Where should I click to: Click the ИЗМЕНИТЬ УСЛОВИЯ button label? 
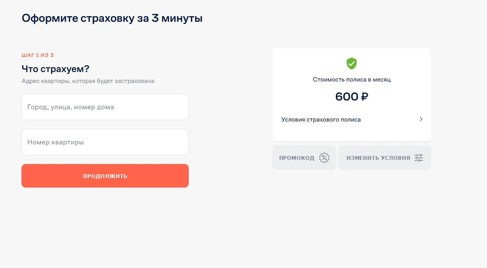pyautogui.click(x=378, y=158)
